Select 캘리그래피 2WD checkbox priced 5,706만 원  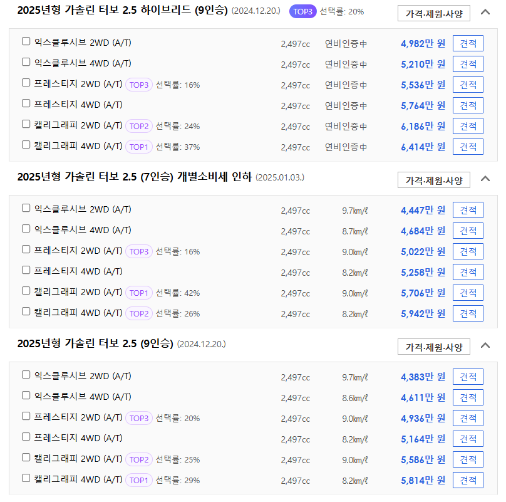(x=26, y=291)
